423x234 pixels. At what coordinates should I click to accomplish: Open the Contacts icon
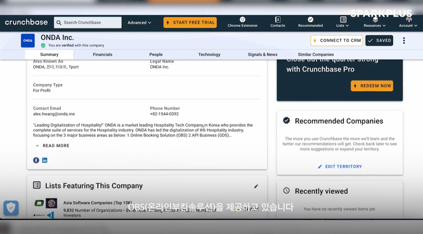pos(278,19)
